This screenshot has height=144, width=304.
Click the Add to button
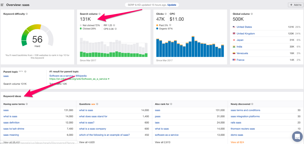click(x=296, y=5)
